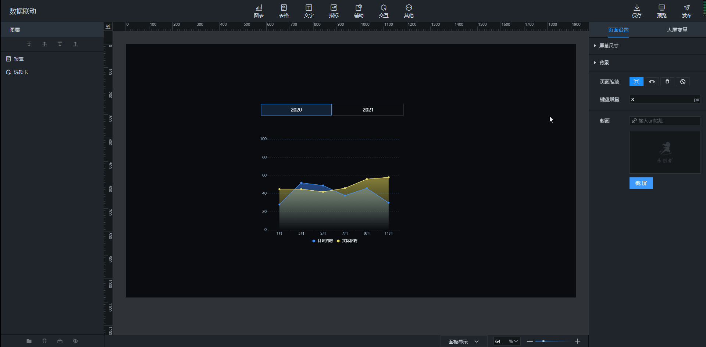Toggle layer visibility eye icon

pos(75,341)
